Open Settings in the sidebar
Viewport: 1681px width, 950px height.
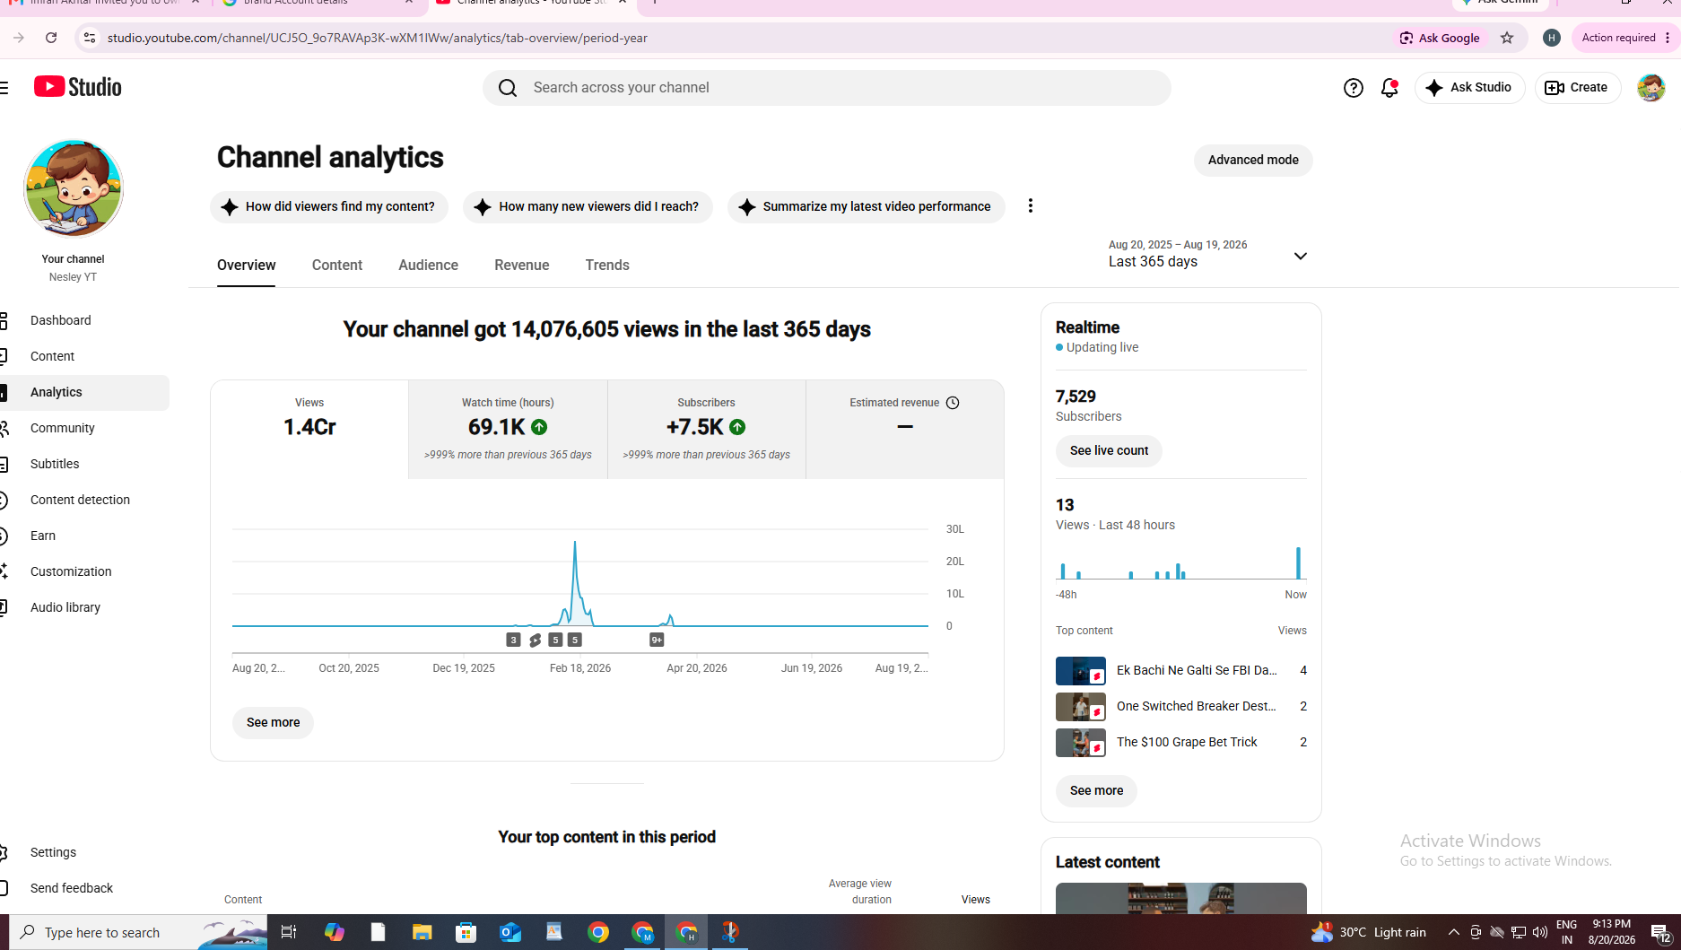pos(84,852)
